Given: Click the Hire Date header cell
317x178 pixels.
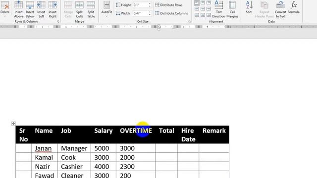Looking at the screenshot, I should click(x=188, y=135).
